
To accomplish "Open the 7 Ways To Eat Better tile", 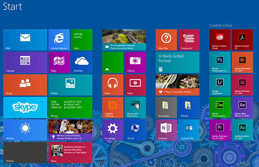I will tap(178, 85).
